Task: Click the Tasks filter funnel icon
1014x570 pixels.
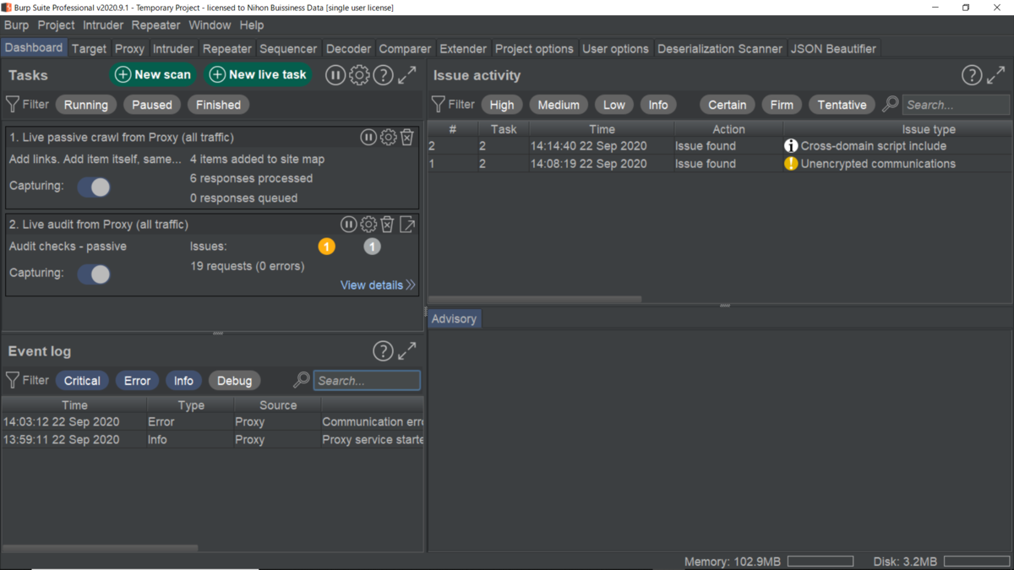Action: [x=13, y=105]
